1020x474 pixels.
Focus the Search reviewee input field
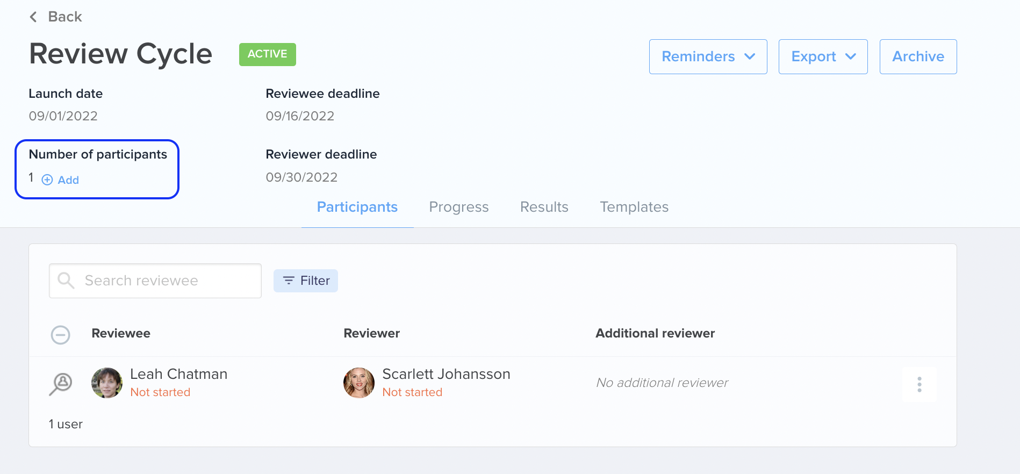[x=155, y=281]
